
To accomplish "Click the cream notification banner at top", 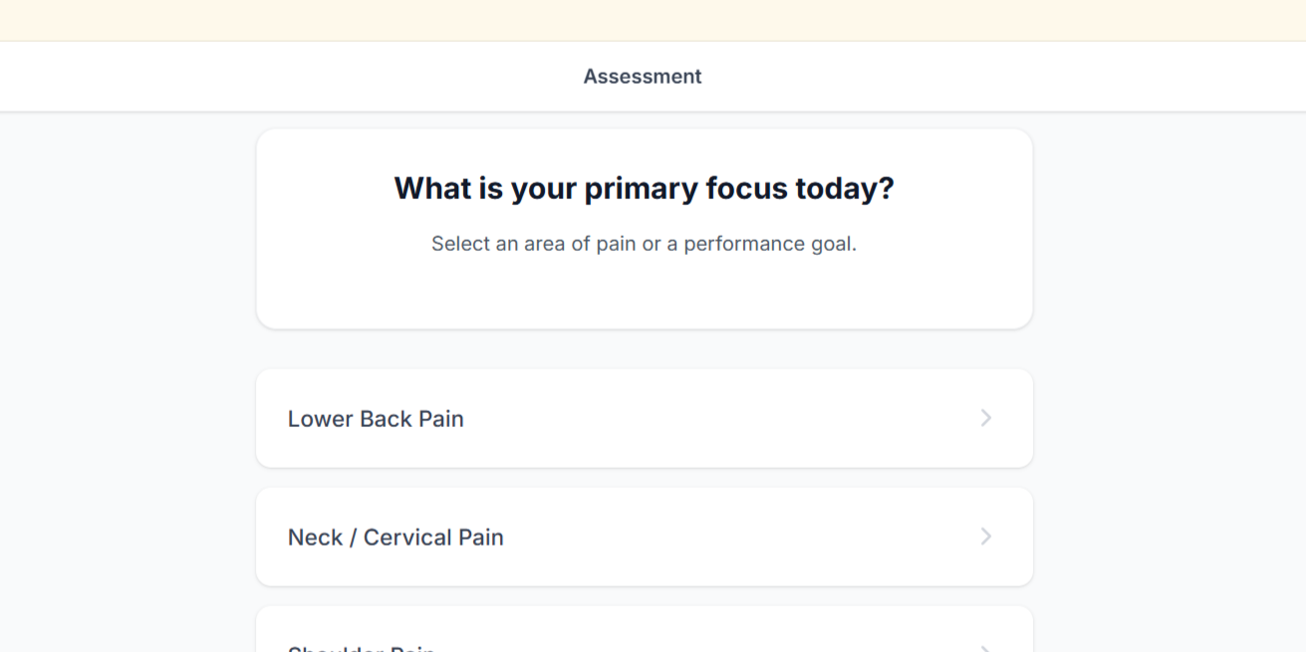I will click(653, 20).
